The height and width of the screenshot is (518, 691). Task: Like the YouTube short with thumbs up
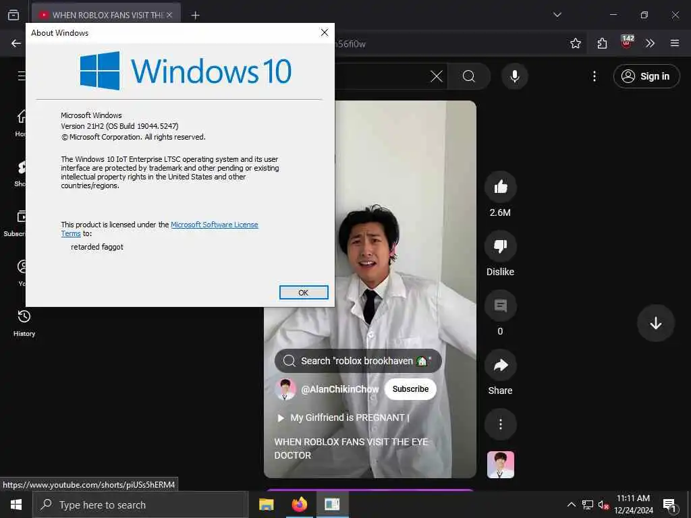pyautogui.click(x=500, y=188)
